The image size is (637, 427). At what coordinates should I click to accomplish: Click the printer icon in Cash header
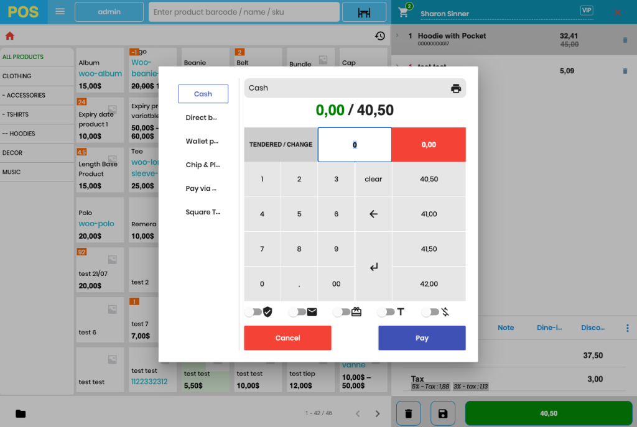tap(456, 88)
